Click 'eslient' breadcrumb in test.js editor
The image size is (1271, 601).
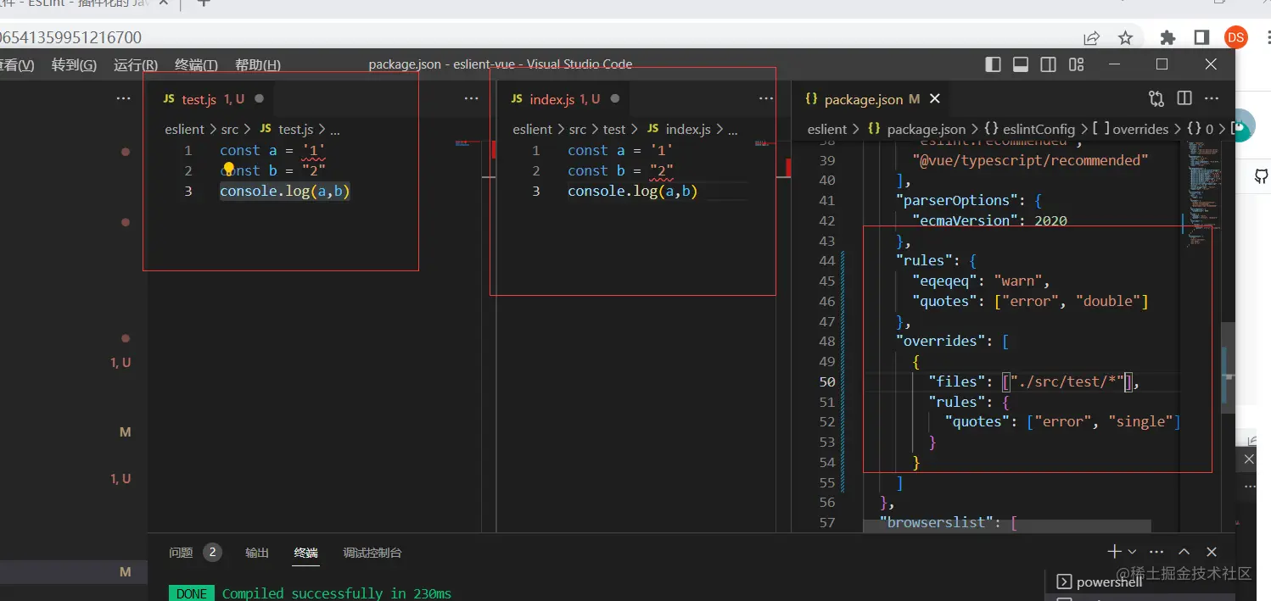coord(185,130)
